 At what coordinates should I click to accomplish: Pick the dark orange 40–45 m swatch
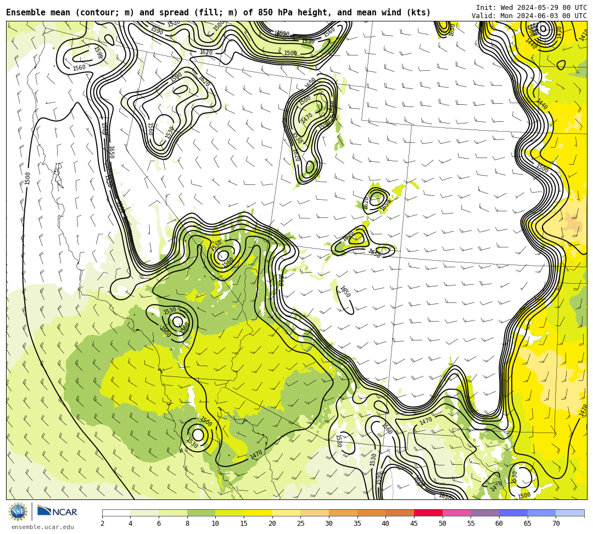point(400,513)
